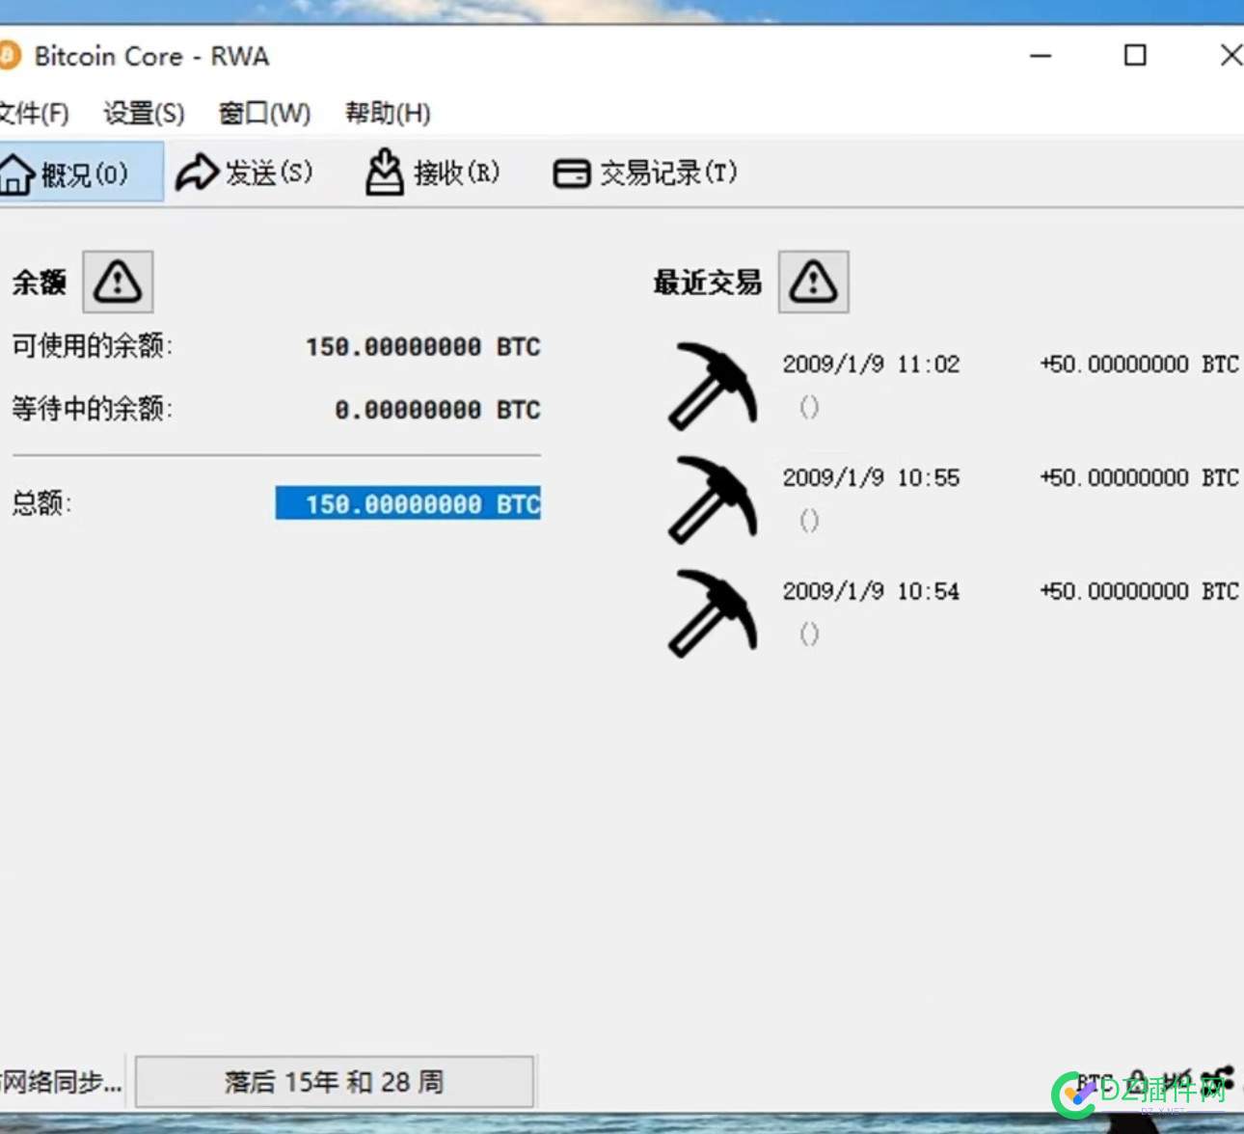
Task: Click the pending balance 0.00000000 BTC value
Action: click(437, 410)
